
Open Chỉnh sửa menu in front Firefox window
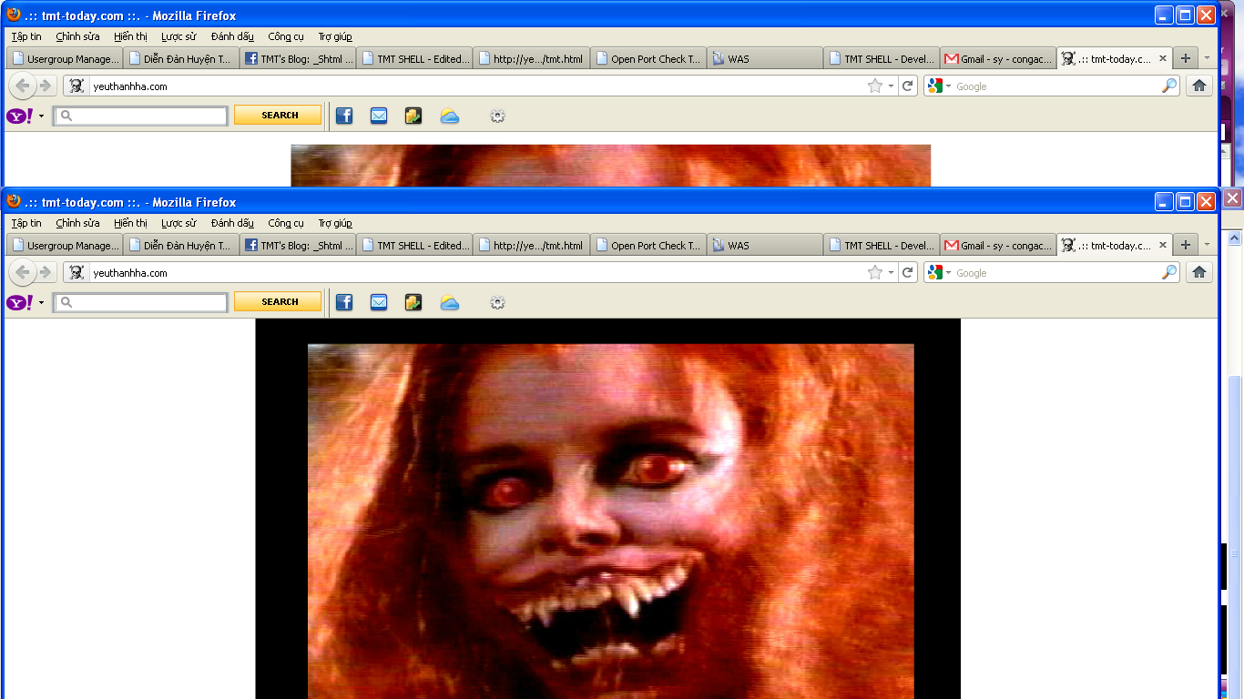click(77, 223)
